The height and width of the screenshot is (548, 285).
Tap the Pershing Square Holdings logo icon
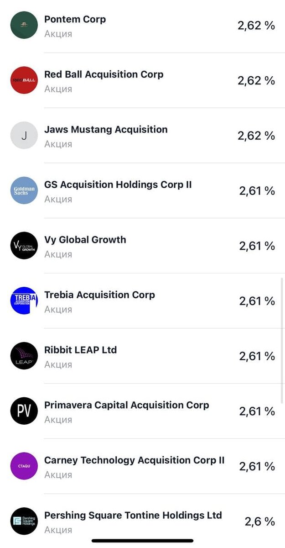pos(24,521)
